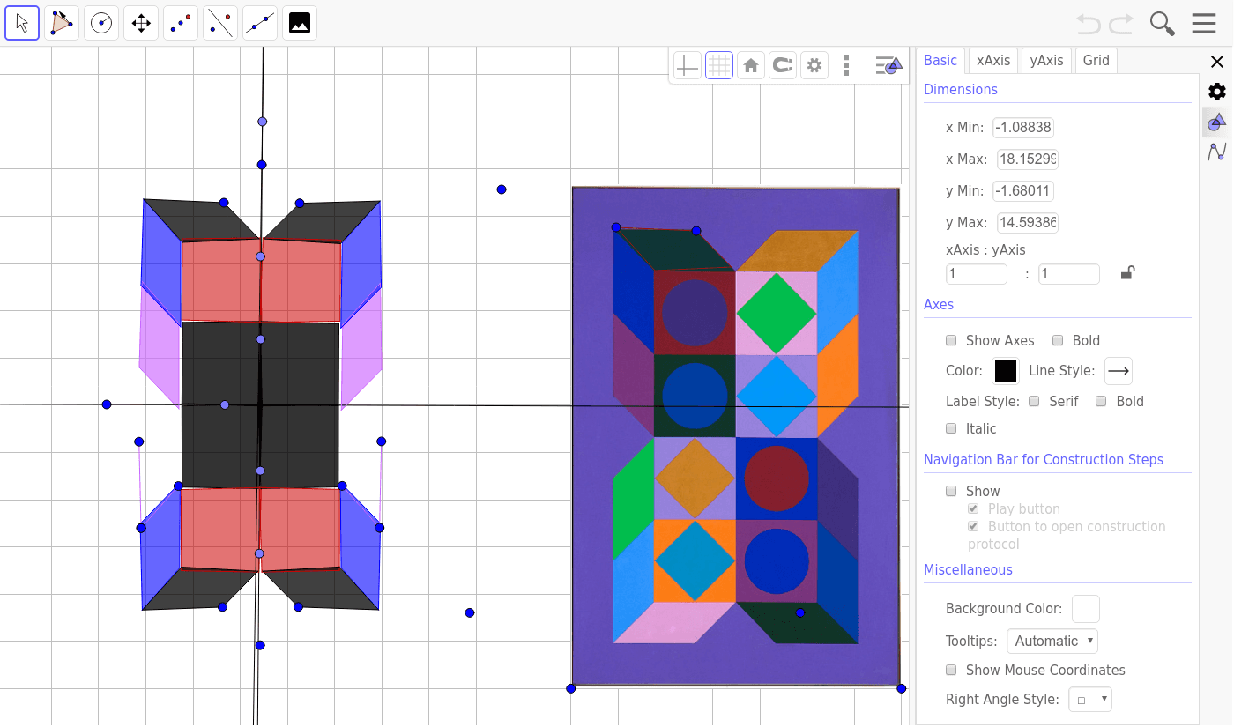Switch to the Grid tab
Viewport: 1234px width, 727px height.
pos(1096,60)
